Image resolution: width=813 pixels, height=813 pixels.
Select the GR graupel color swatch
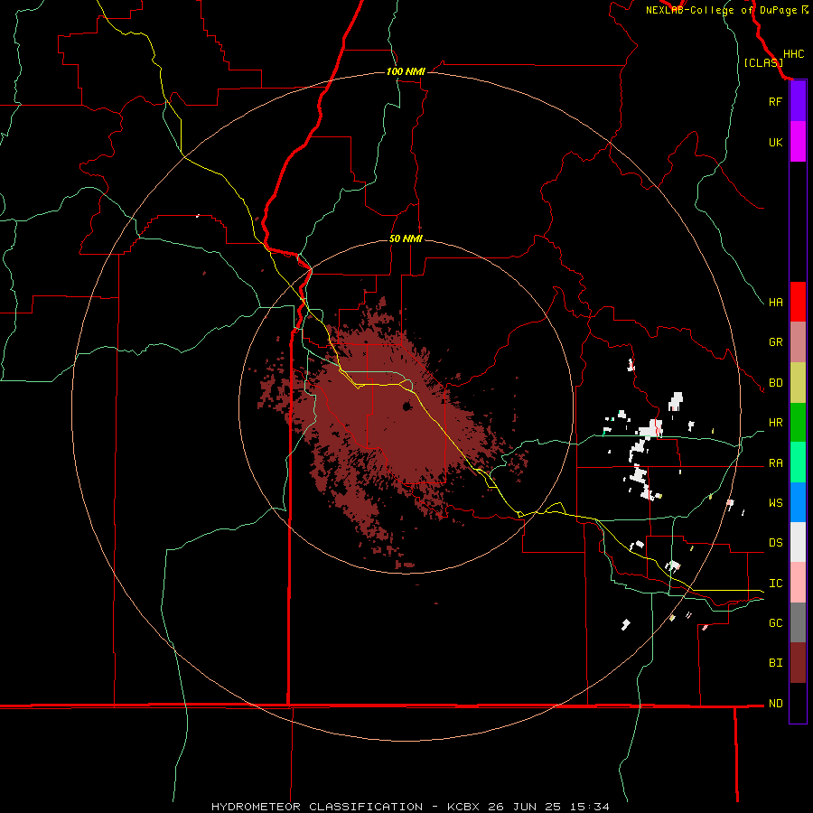coord(798,342)
